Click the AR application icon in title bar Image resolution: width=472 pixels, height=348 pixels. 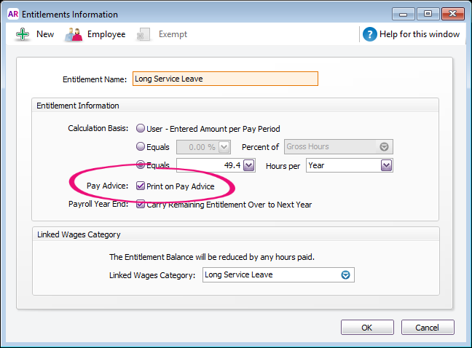click(12, 14)
